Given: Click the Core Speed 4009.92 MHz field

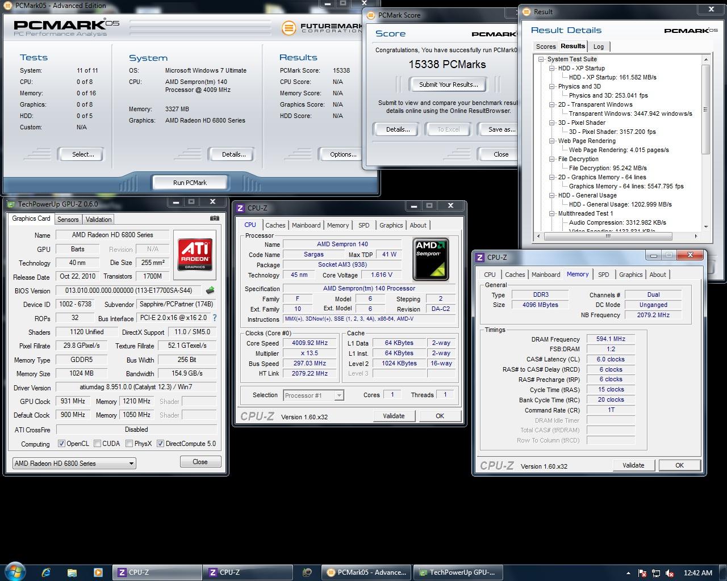Looking at the screenshot, I should 310,343.
